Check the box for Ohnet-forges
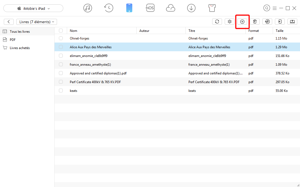The image size is (300, 187). coord(61,38)
